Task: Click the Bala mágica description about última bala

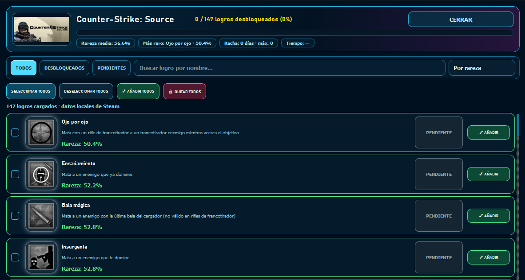Action: [x=149, y=216]
